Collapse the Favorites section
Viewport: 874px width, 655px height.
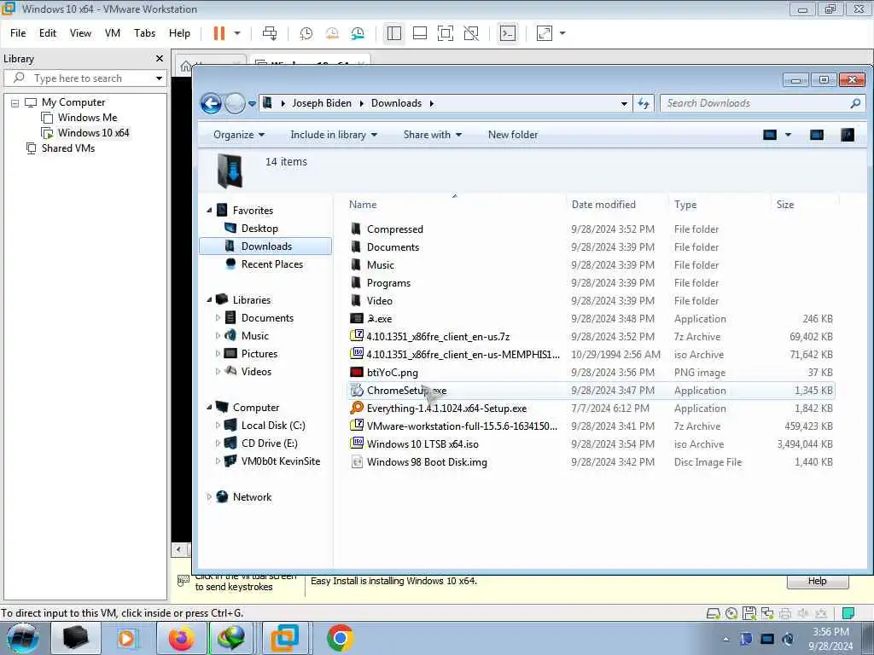(210, 211)
